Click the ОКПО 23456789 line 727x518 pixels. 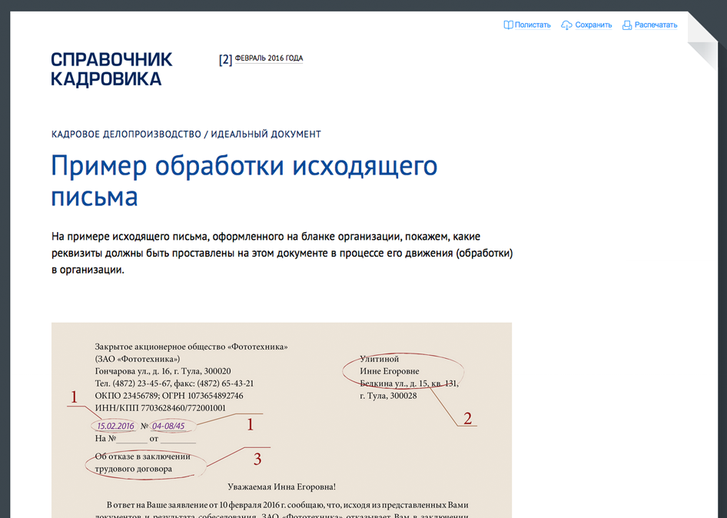click(169, 396)
